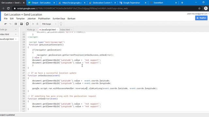Open the Chrome profile avatar icon
Image resolution: width=209 pixels, height=117 pixels.
tap(206, 8)
